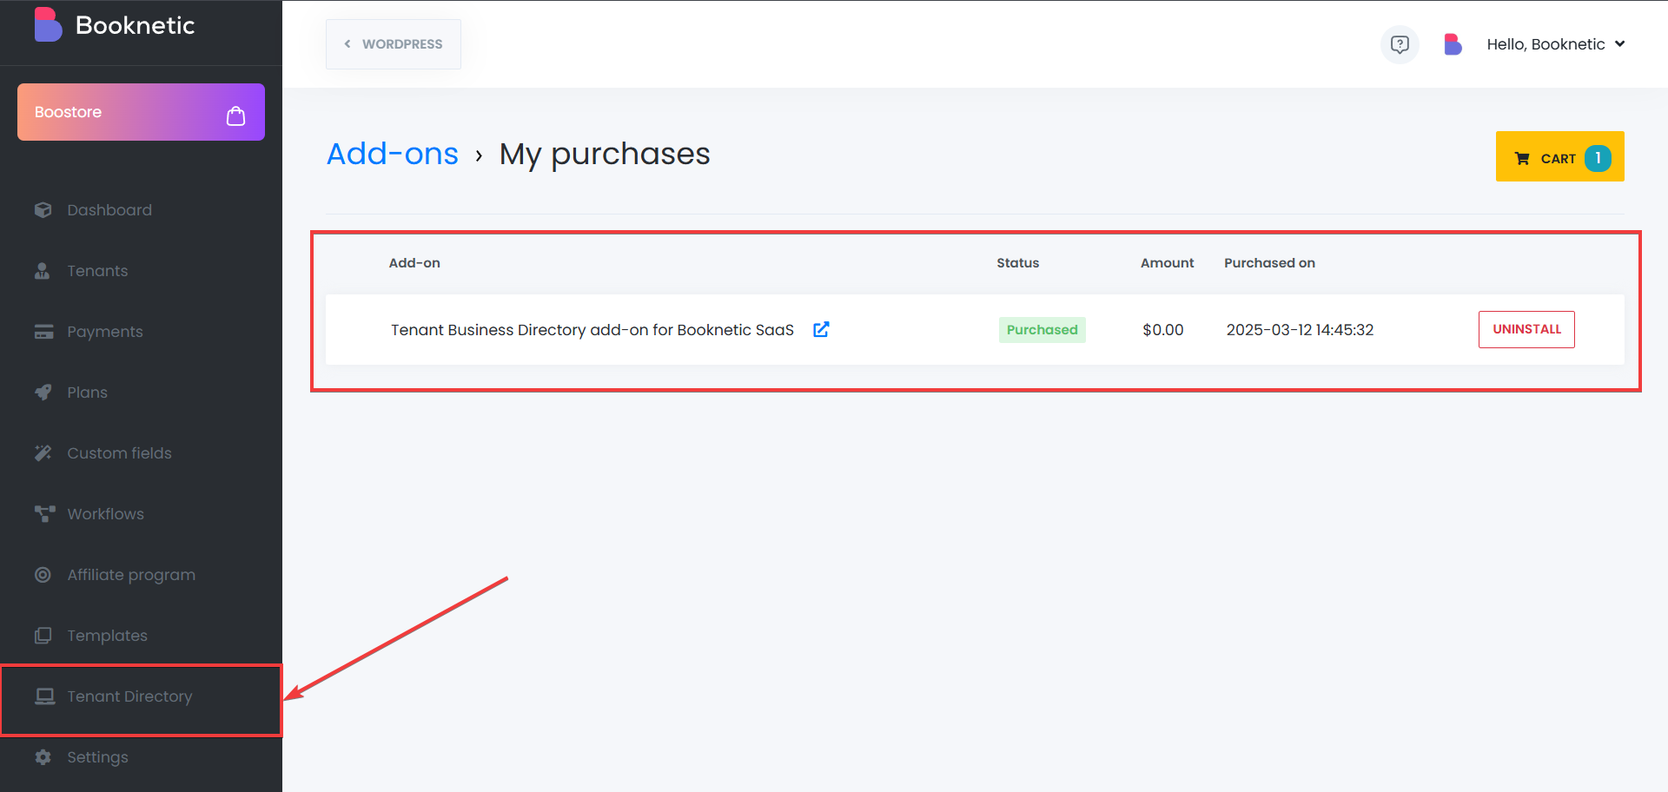Click the Boostore button label
Image resolution: width=1668 pixels, height=792 pixels.
[68, 112]
